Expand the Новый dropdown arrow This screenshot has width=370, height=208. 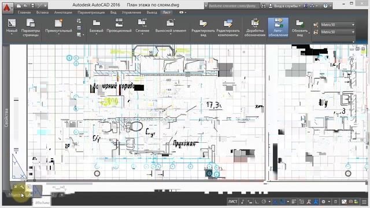pyautogui.click(x=12, y=35)
